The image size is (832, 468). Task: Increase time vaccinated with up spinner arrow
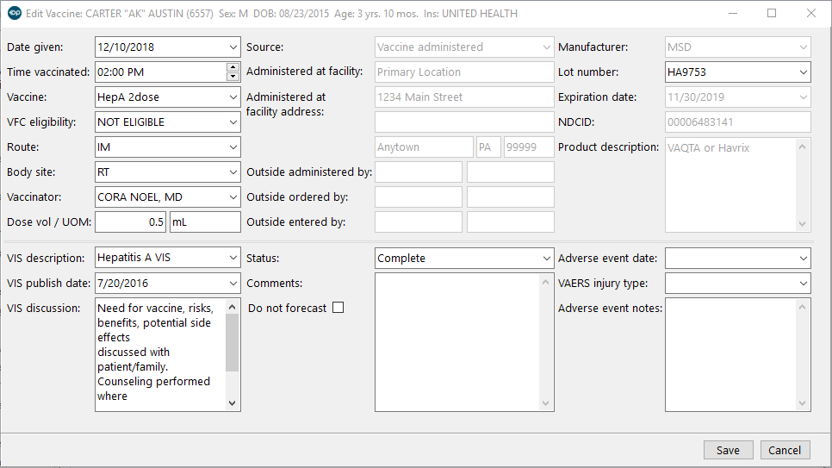233,67
